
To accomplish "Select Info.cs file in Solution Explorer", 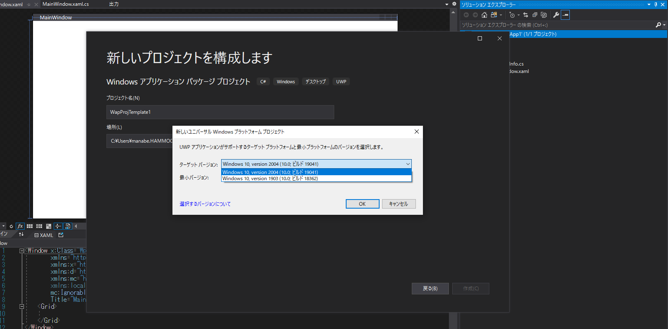I will pos(516,64).
